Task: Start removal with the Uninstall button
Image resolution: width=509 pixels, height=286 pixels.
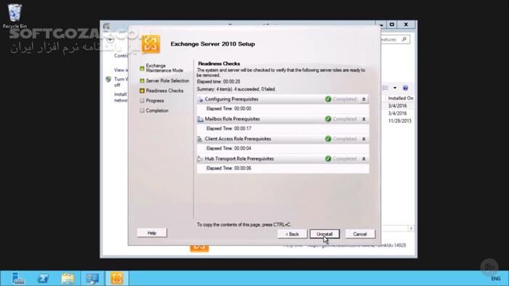Action: tap(324, 234)
